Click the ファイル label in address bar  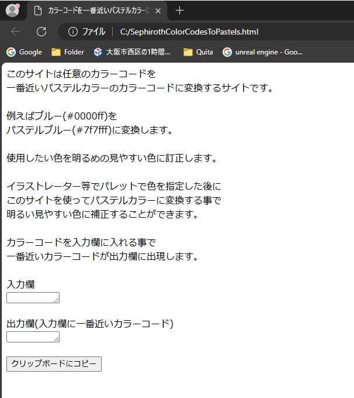[93, 32]
